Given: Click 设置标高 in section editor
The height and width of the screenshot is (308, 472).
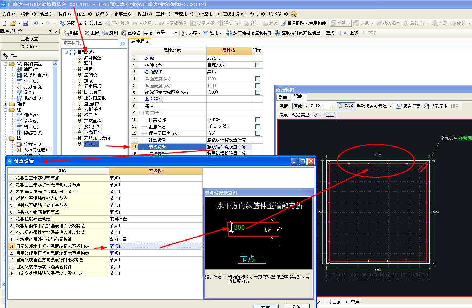Looking at the screenshot, I should click(x=408, y=106).
